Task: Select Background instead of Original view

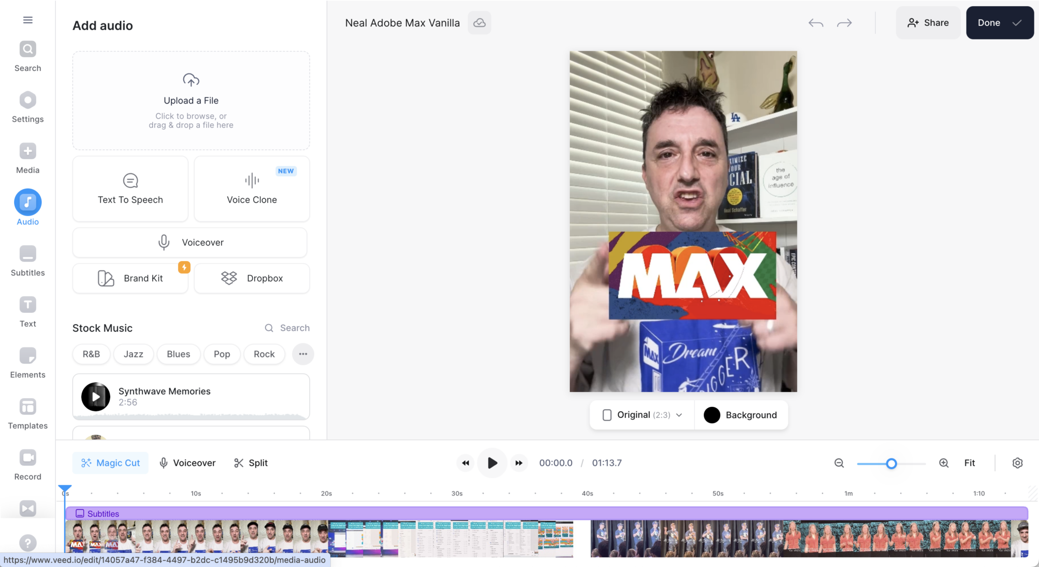Action: click(740, 415)
